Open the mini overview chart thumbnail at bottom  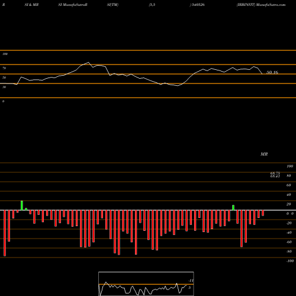(146, 284)
